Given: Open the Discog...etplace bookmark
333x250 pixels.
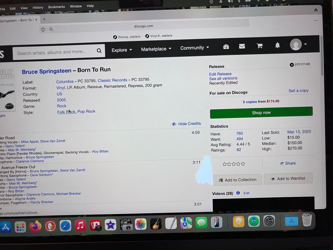Looking at the screenshot, I should coord(127,37).
